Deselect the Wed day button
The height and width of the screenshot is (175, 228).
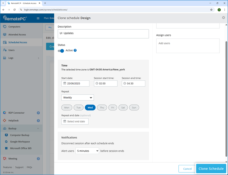click(90, 108)
